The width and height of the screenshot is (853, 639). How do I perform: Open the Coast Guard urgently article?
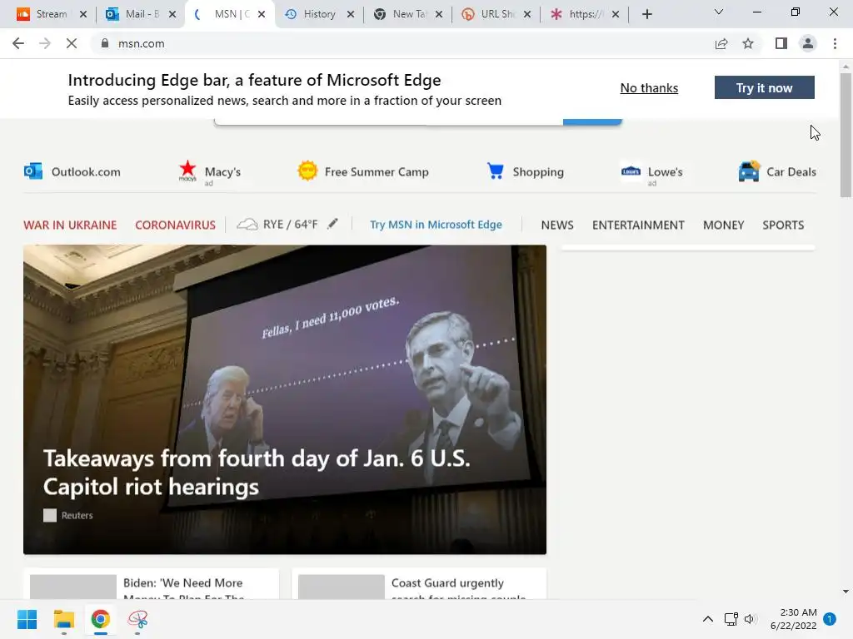(419, 584)
